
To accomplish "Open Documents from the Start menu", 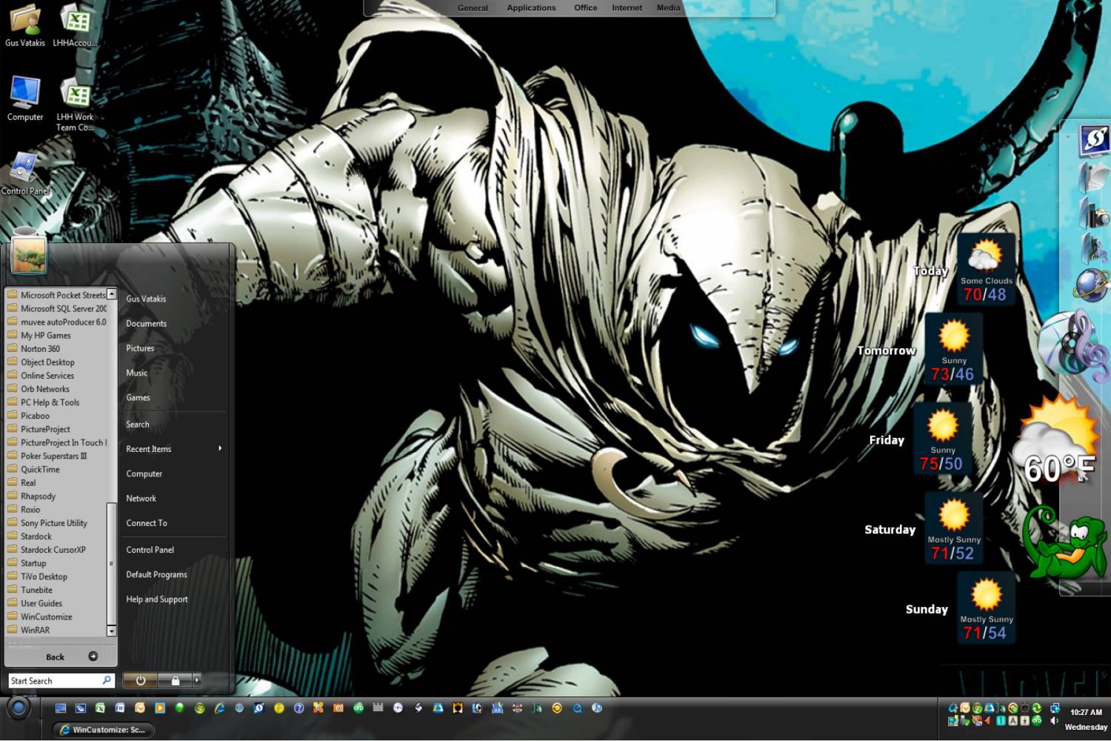I will (x=147, y=324).
